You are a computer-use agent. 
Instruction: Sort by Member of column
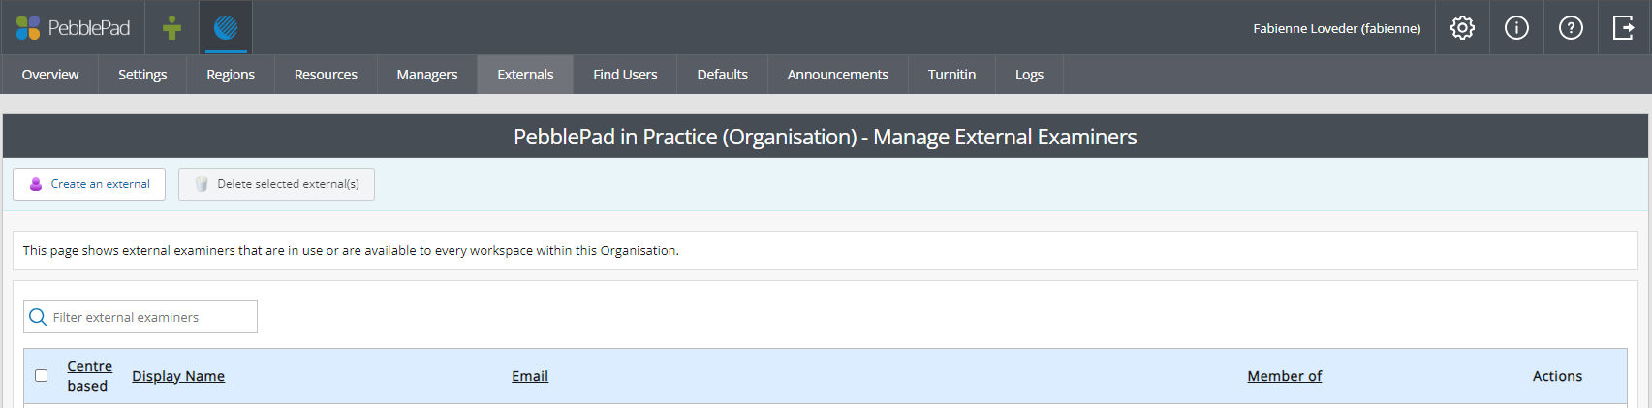click(x=1284, y=376)
